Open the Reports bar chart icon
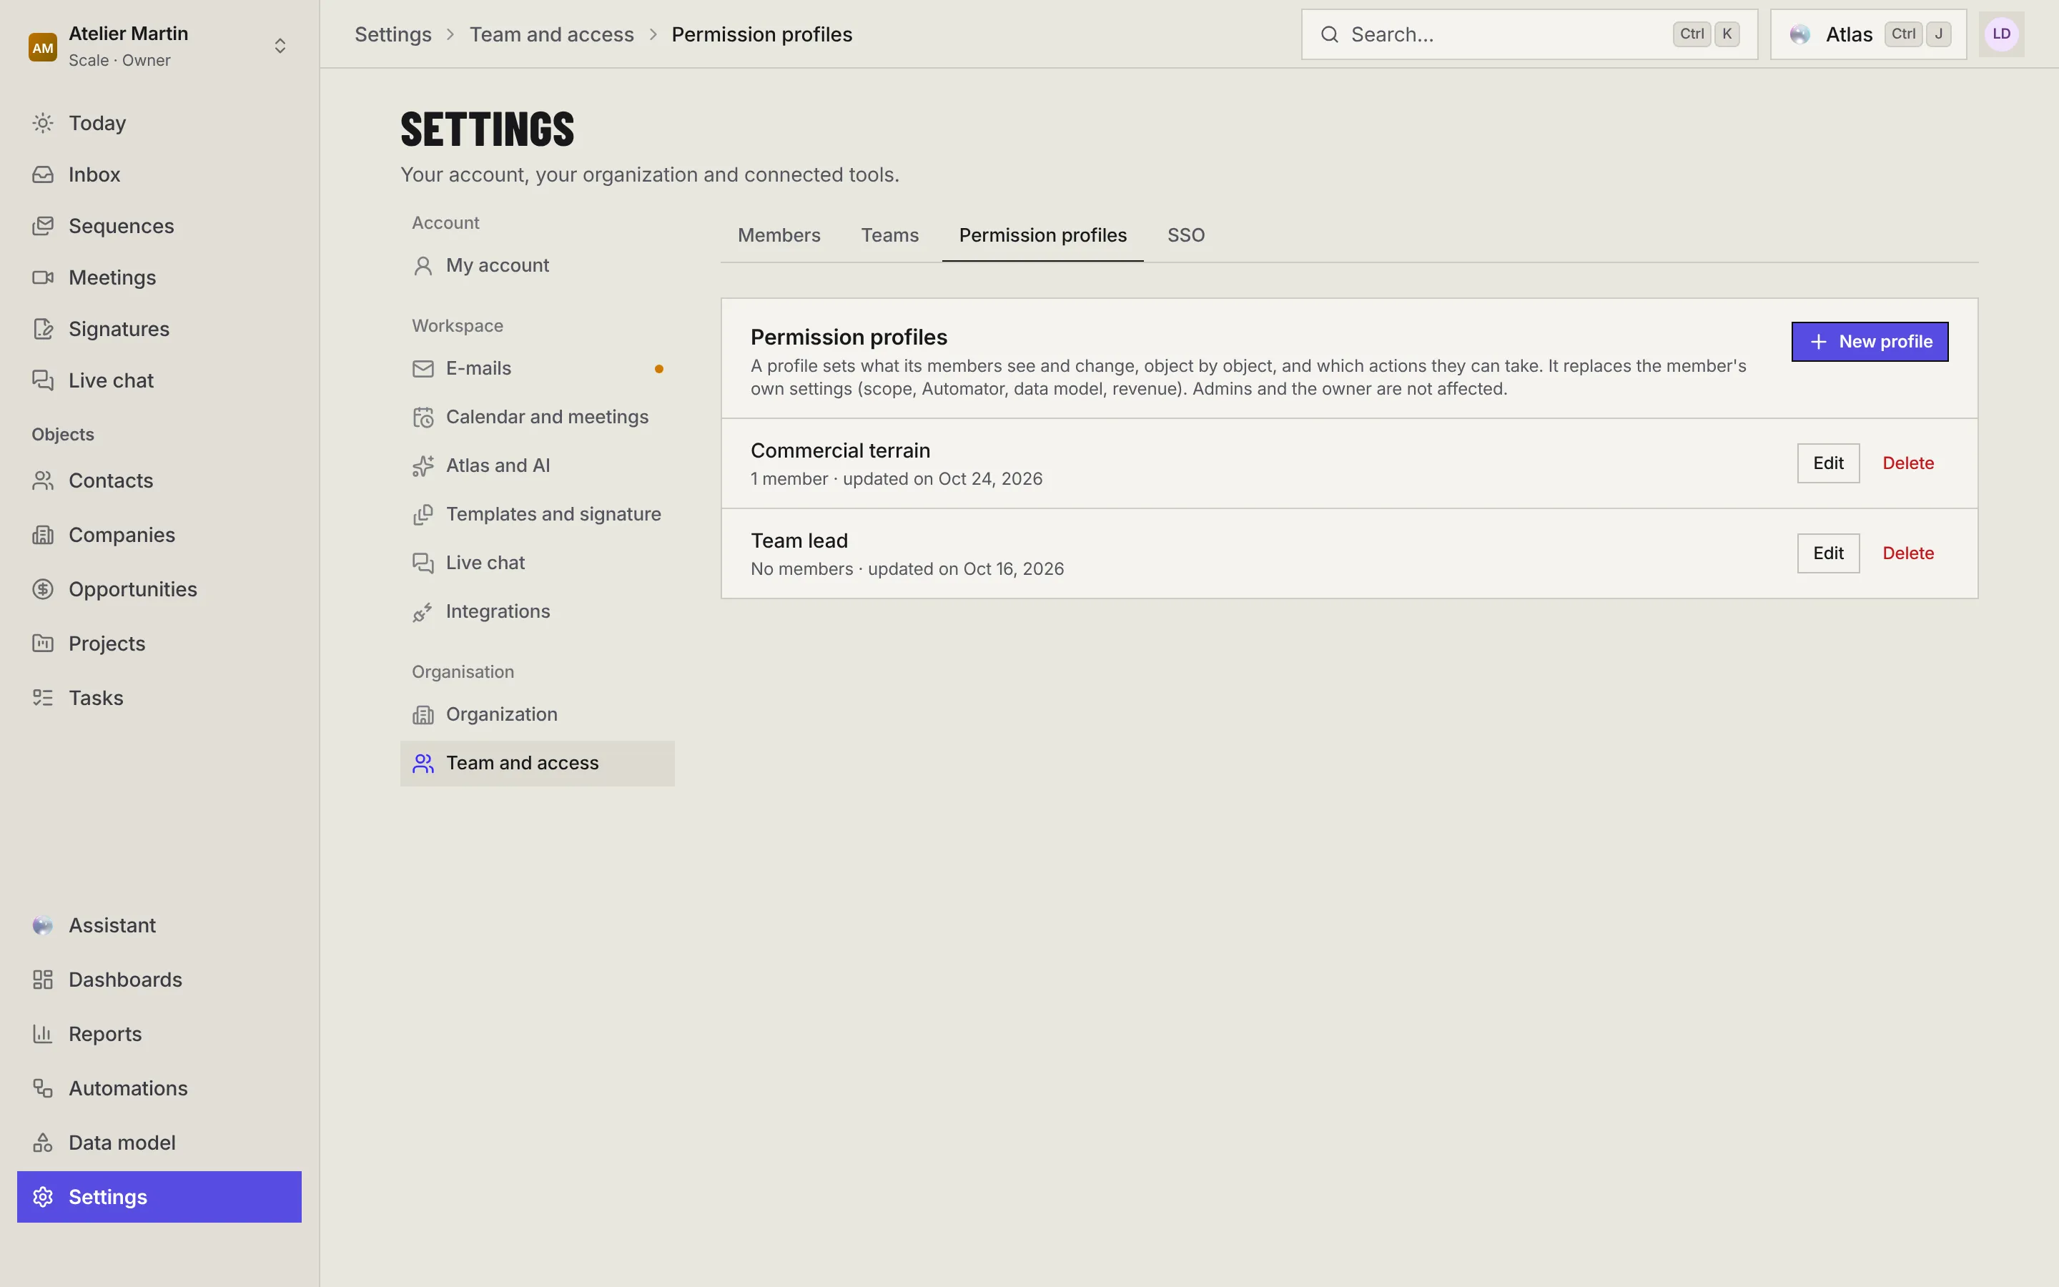2059x1287 pixels. pos(43,1034)
